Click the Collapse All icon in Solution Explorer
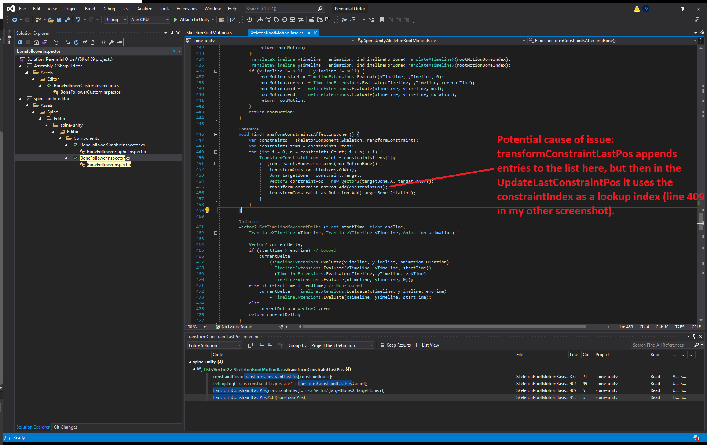 click(x=84, y=42)
